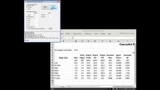Click the zoom in plus icon

(130, 89)
